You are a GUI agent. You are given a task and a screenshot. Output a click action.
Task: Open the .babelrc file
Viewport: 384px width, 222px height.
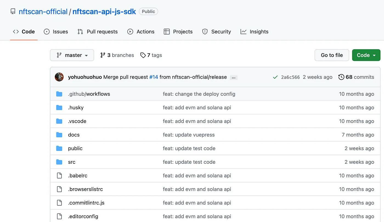click(x=78, y=176)
